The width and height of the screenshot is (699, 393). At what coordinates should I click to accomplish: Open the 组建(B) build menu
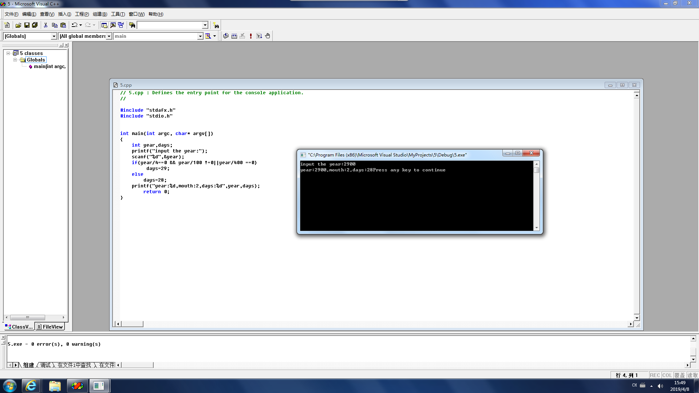[x=100, y=14]
